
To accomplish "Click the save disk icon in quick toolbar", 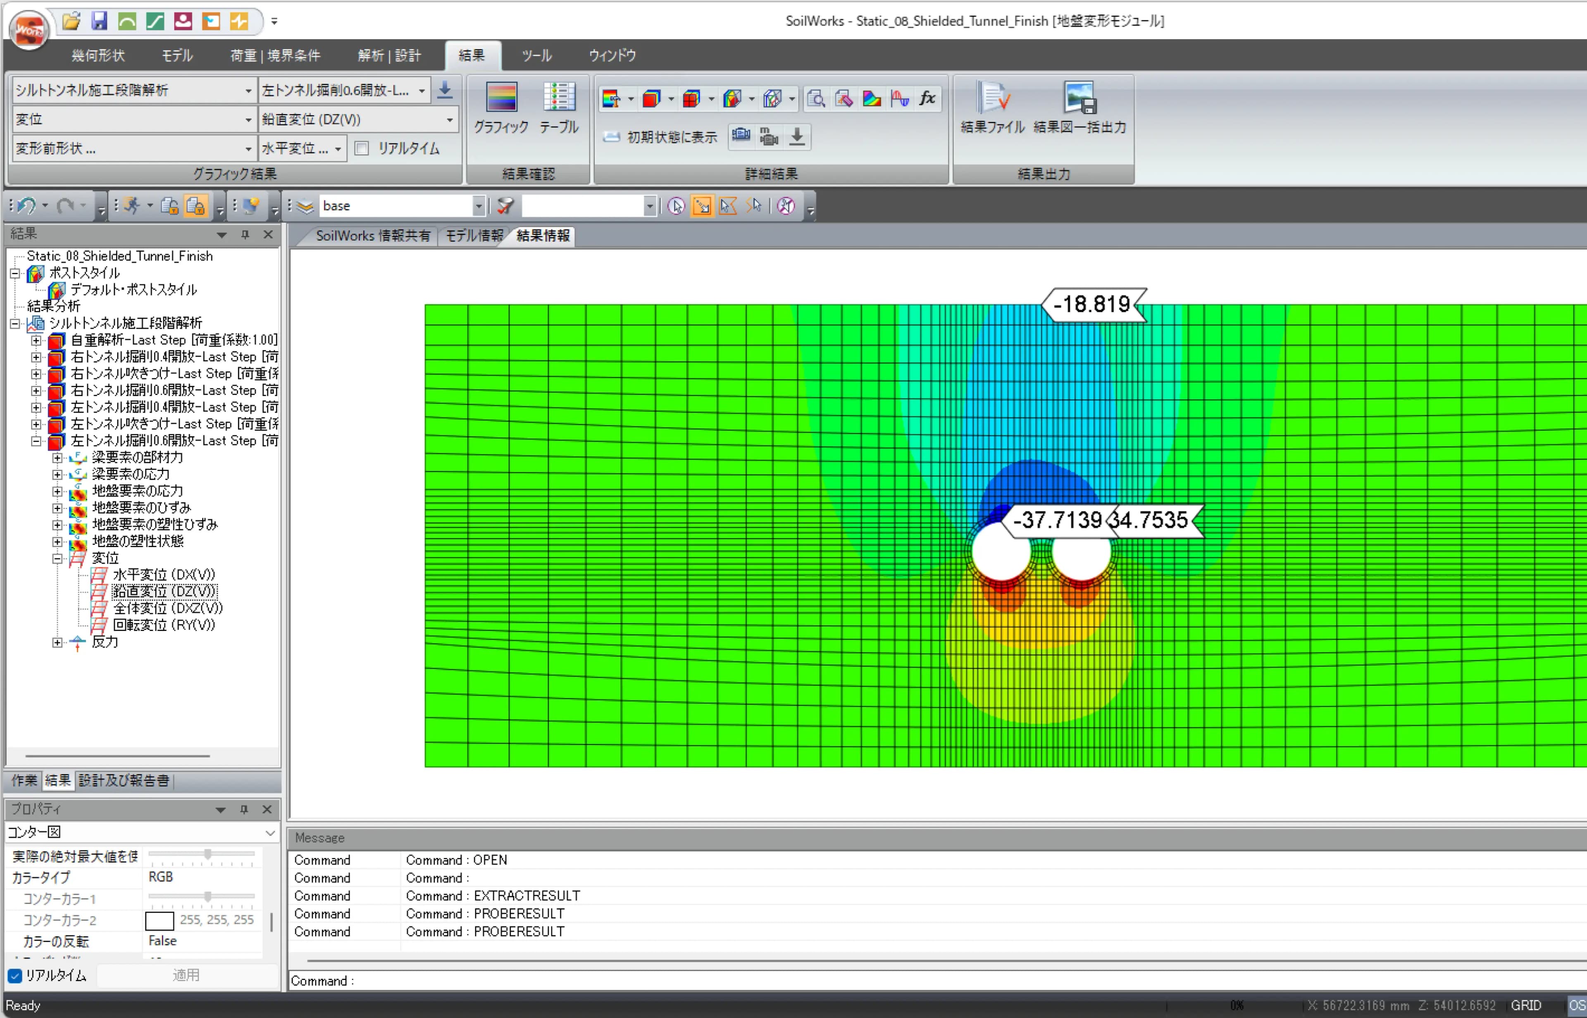I will coord(99,21).
